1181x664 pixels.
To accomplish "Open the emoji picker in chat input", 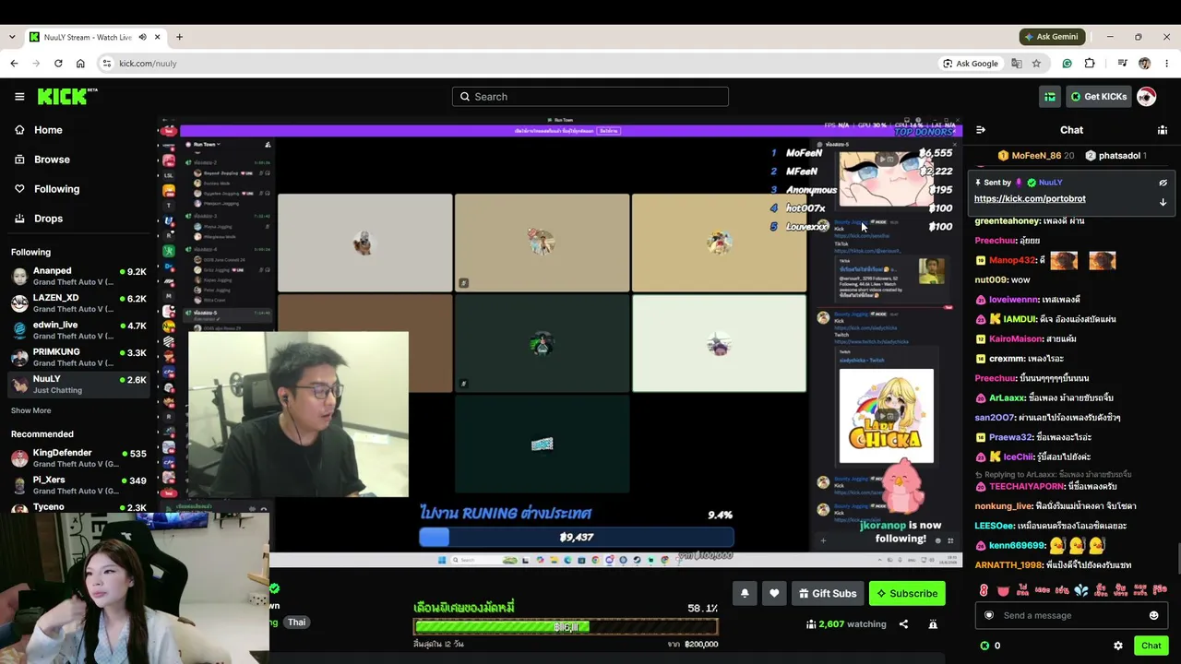I will point(1153,615).
